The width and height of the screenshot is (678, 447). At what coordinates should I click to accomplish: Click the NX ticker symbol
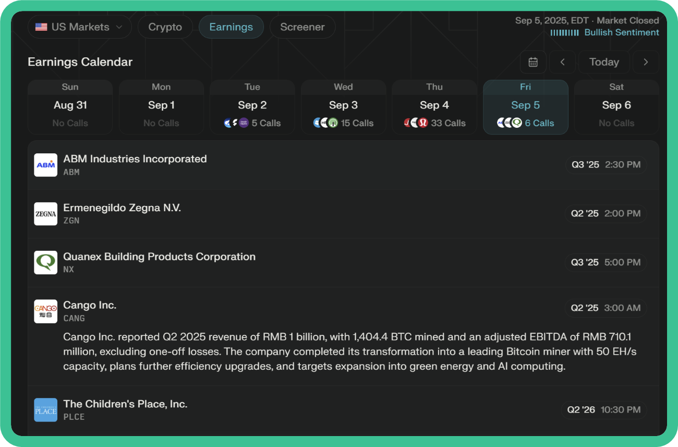pyautogui.click(x=69, y=270)
